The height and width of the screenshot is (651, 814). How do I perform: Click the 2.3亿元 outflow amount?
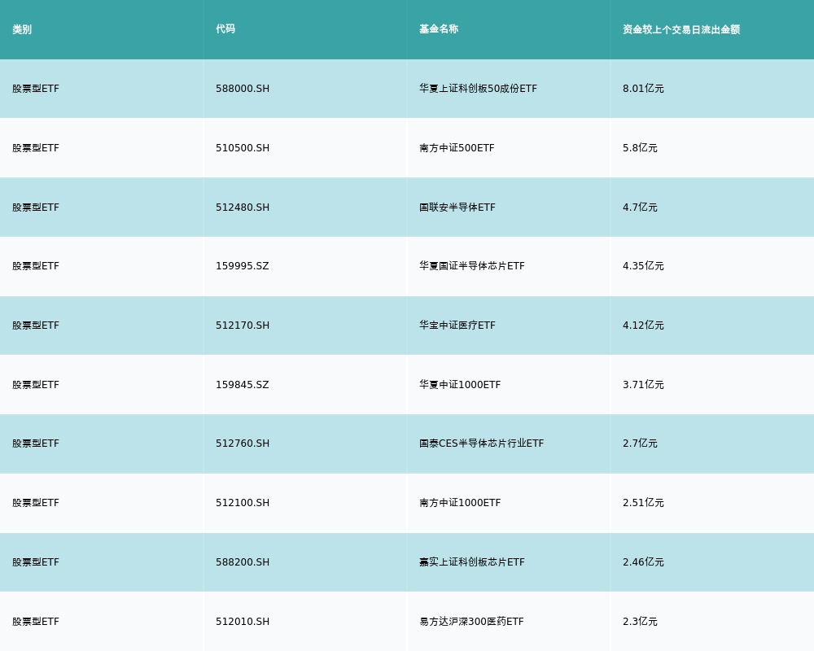640,622
